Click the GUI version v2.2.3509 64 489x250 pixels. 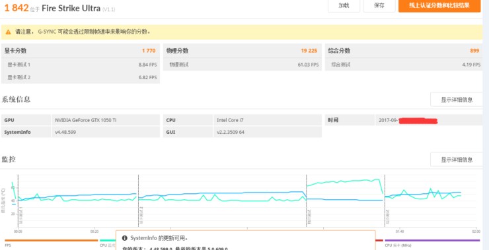[x=231, y=133]
